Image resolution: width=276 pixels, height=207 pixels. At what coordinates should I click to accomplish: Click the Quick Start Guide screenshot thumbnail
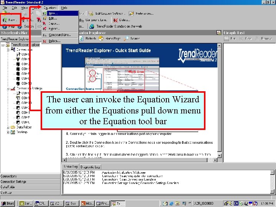coord(122,74)
